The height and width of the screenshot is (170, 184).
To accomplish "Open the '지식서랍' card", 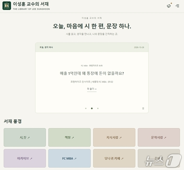I will coord(114,137).
